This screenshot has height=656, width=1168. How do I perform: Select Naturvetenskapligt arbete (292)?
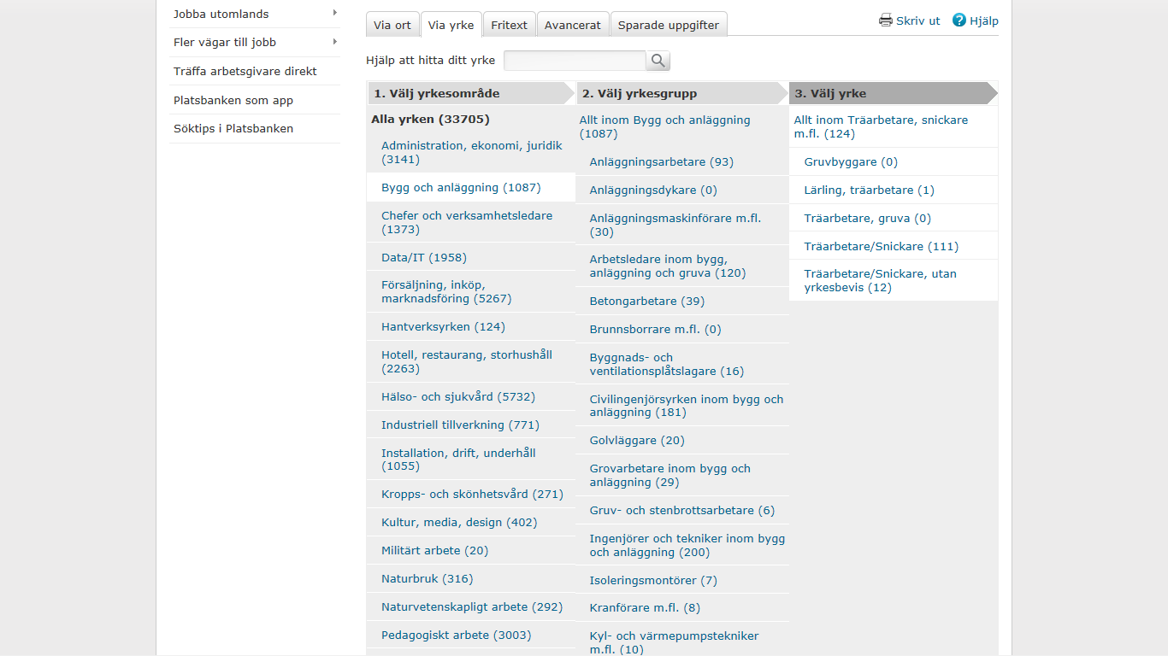[472, 606]
